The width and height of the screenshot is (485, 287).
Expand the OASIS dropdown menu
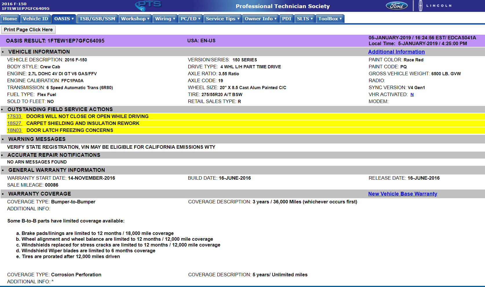pyautogui.click(x=64, y=19)
